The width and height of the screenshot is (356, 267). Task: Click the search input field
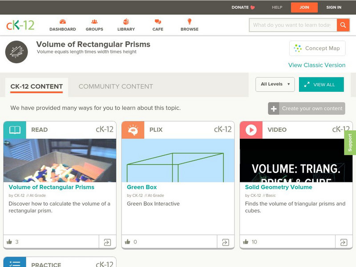tap(293, 25)
